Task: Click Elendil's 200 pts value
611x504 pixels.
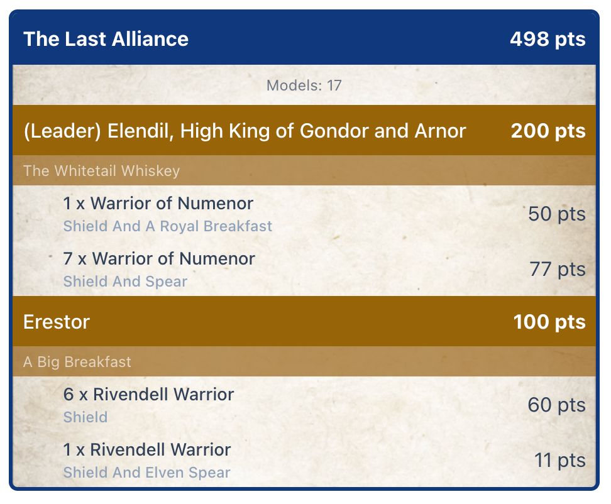Action: pos(548,131)
